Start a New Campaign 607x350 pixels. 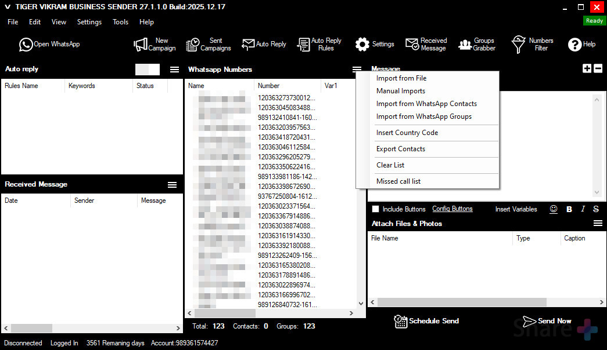coord(155,45)
